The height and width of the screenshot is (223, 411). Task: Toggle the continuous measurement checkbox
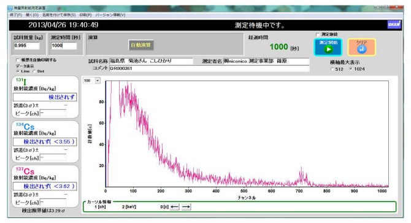(318, 34)
